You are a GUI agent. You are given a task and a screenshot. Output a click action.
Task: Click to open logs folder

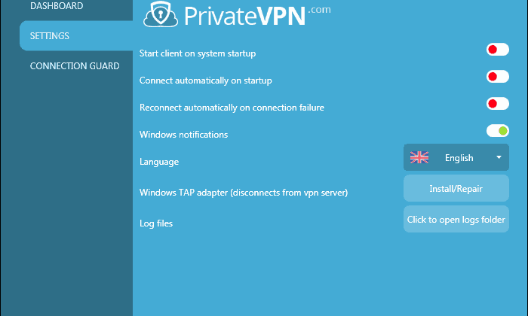[456, 219]
